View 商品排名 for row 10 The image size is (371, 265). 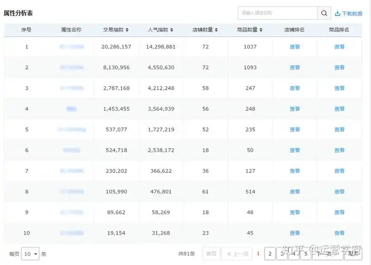coord(339,233)
